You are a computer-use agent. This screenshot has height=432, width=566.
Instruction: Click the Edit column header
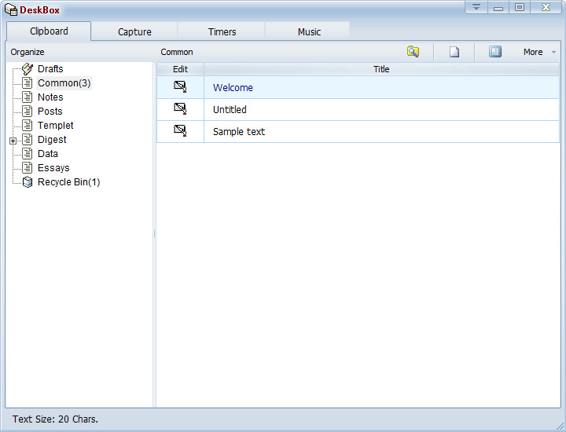click(x=180, y=69)
